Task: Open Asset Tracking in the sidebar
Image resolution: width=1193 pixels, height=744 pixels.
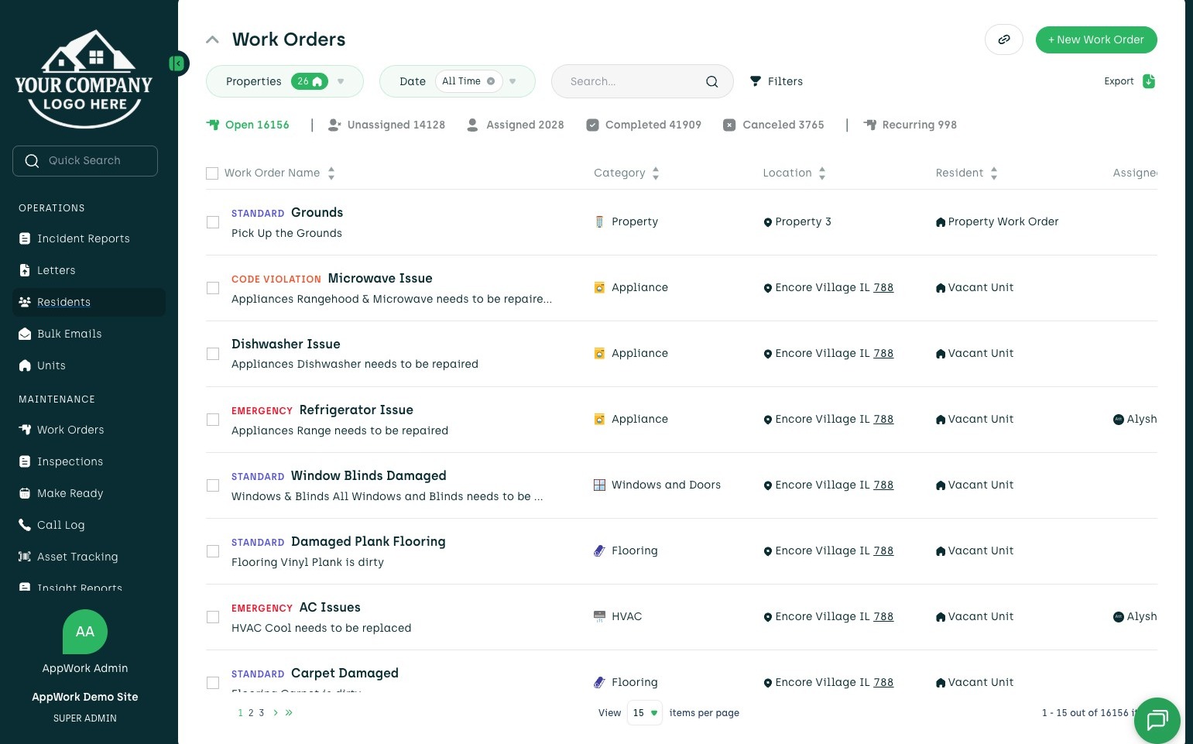Action: point(77,557)
